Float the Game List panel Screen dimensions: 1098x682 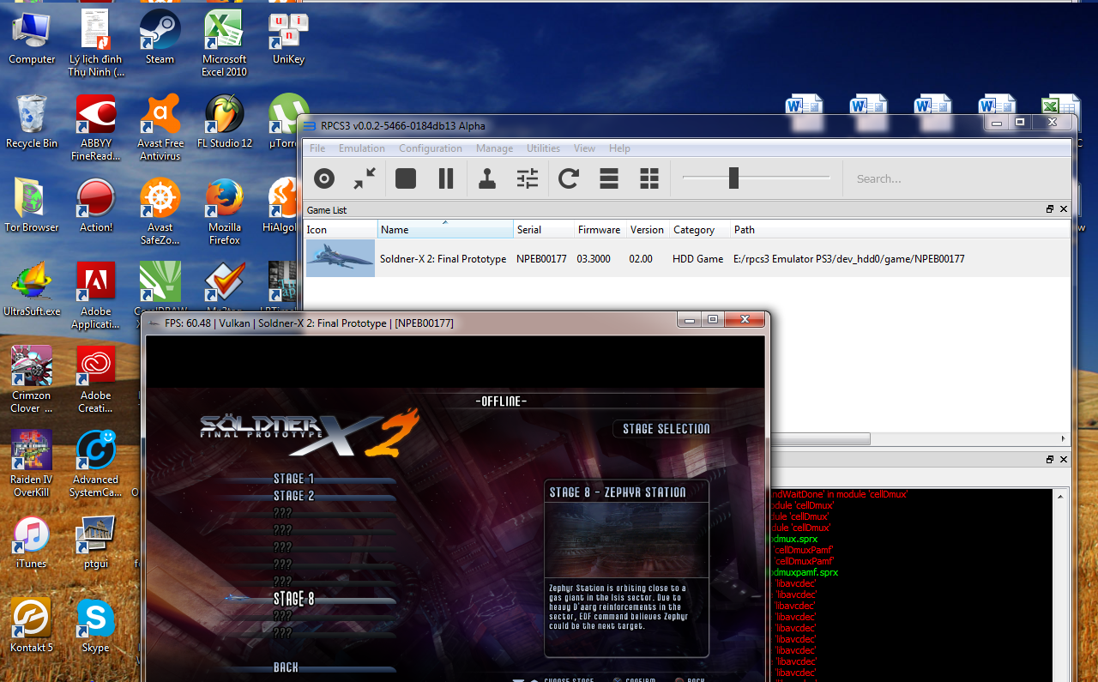(x=1050, y=209)
